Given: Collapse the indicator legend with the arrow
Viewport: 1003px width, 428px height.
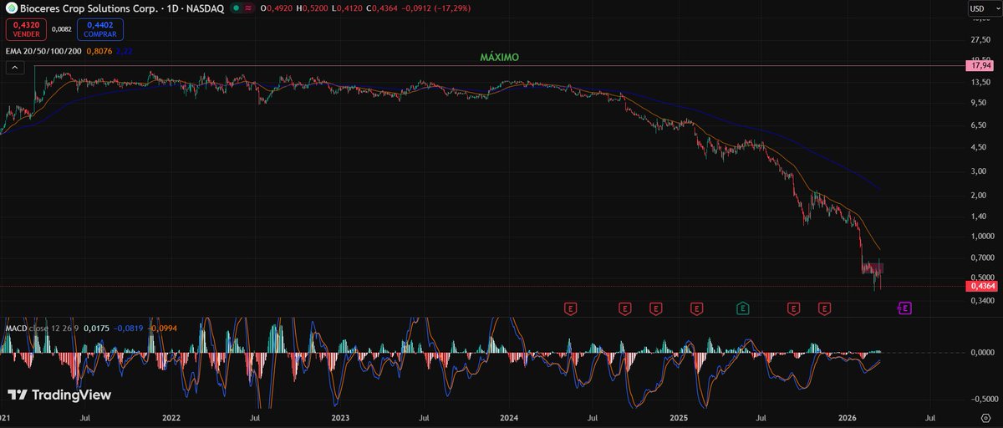Looking at the screenshot, I should 14,69.
